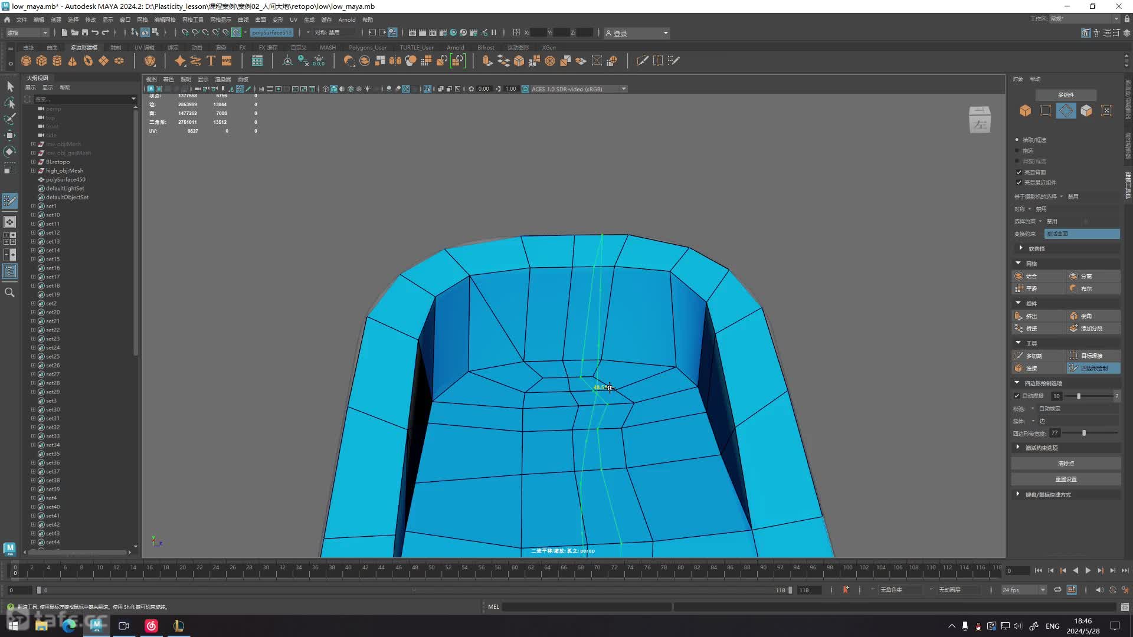This screenshot has width=1133, height=637.
Task: Expand the high_obj:Mesh outliner node
Action: (x=34, y=170)
